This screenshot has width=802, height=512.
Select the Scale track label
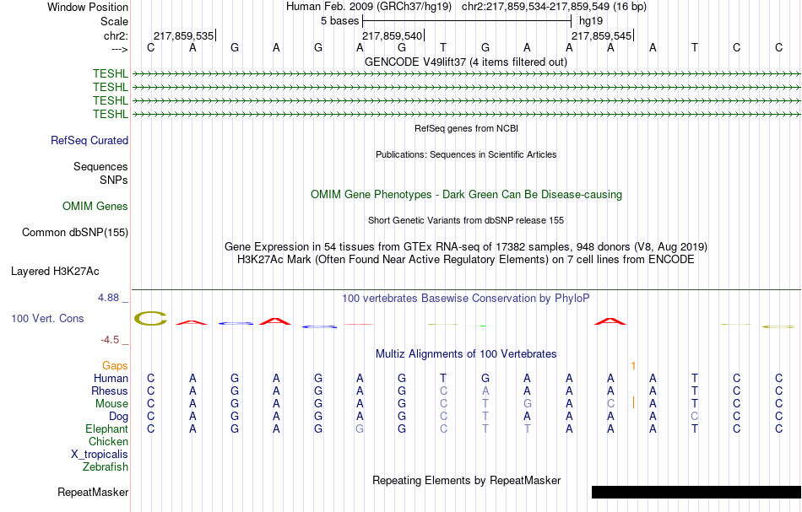tap(114, 21)
